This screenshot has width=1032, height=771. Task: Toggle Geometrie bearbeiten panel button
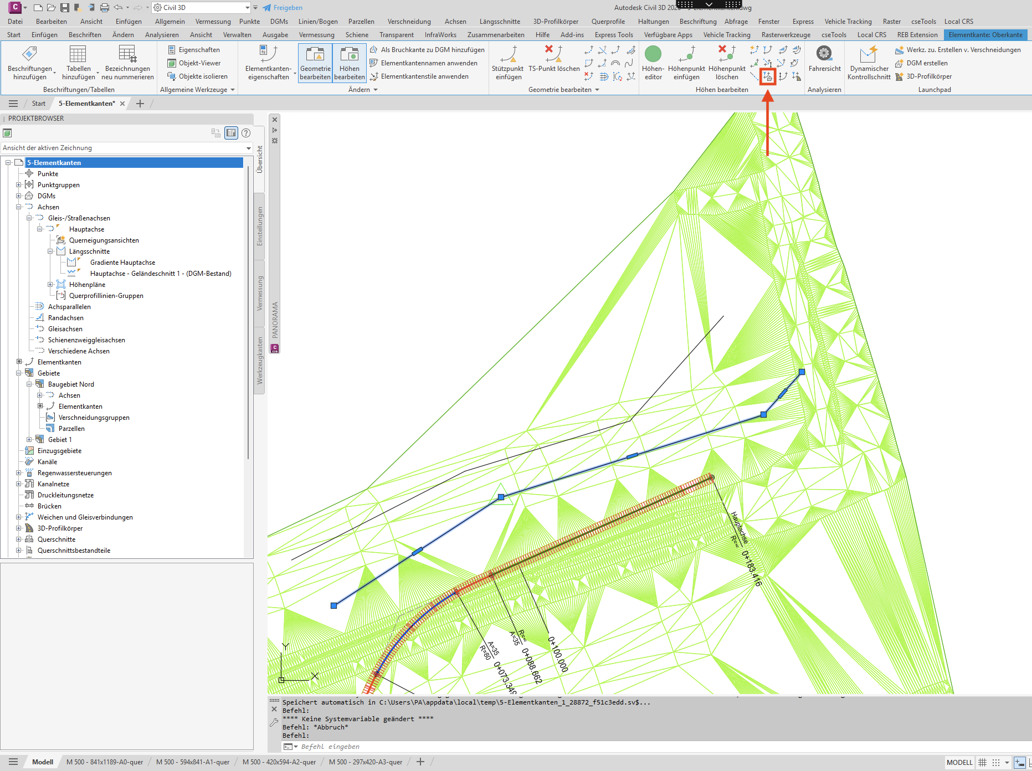click(315, 63)
